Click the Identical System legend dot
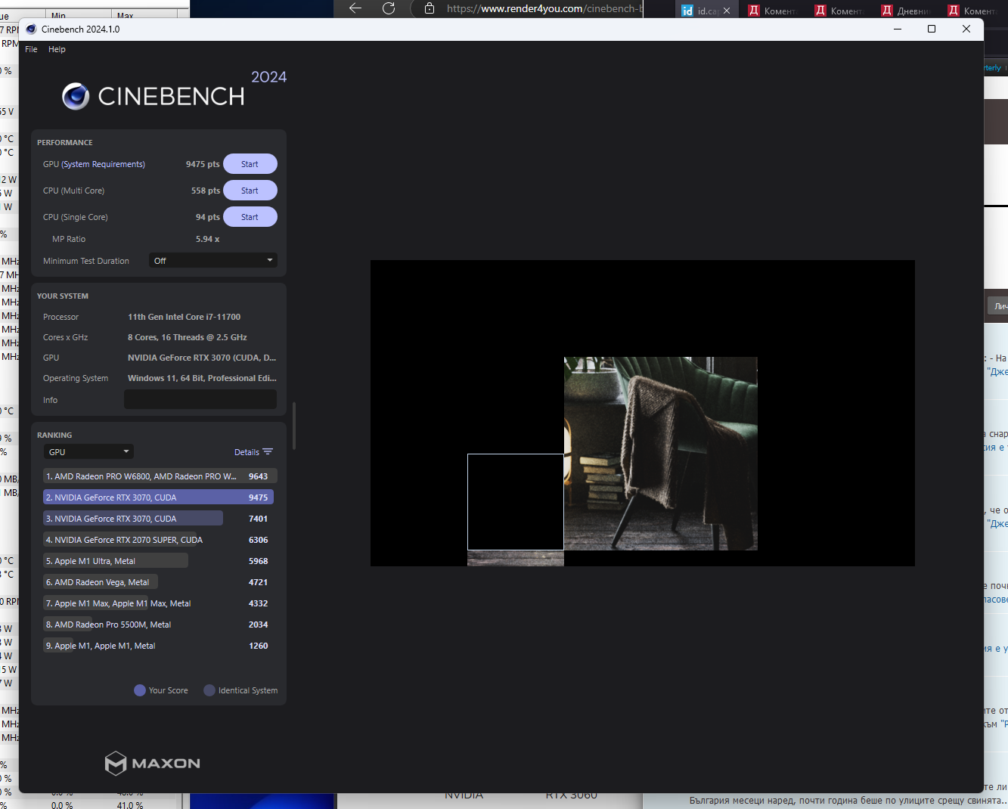This screenshot has width=1008, height=809. pyautogui.click(x=209, y=690)
